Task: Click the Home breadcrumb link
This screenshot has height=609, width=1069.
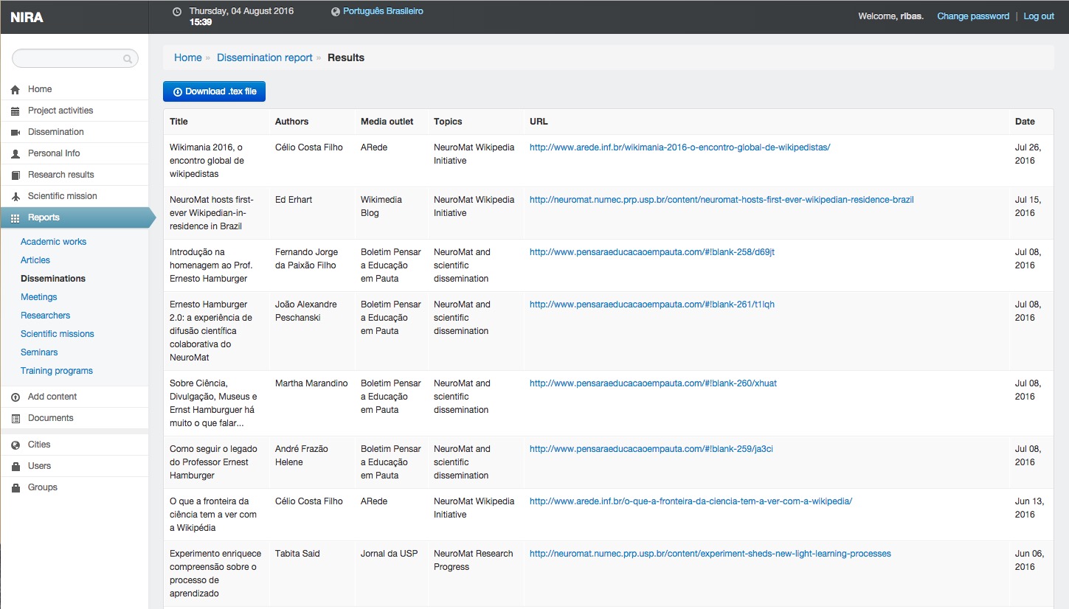Action: coord(188,58)
